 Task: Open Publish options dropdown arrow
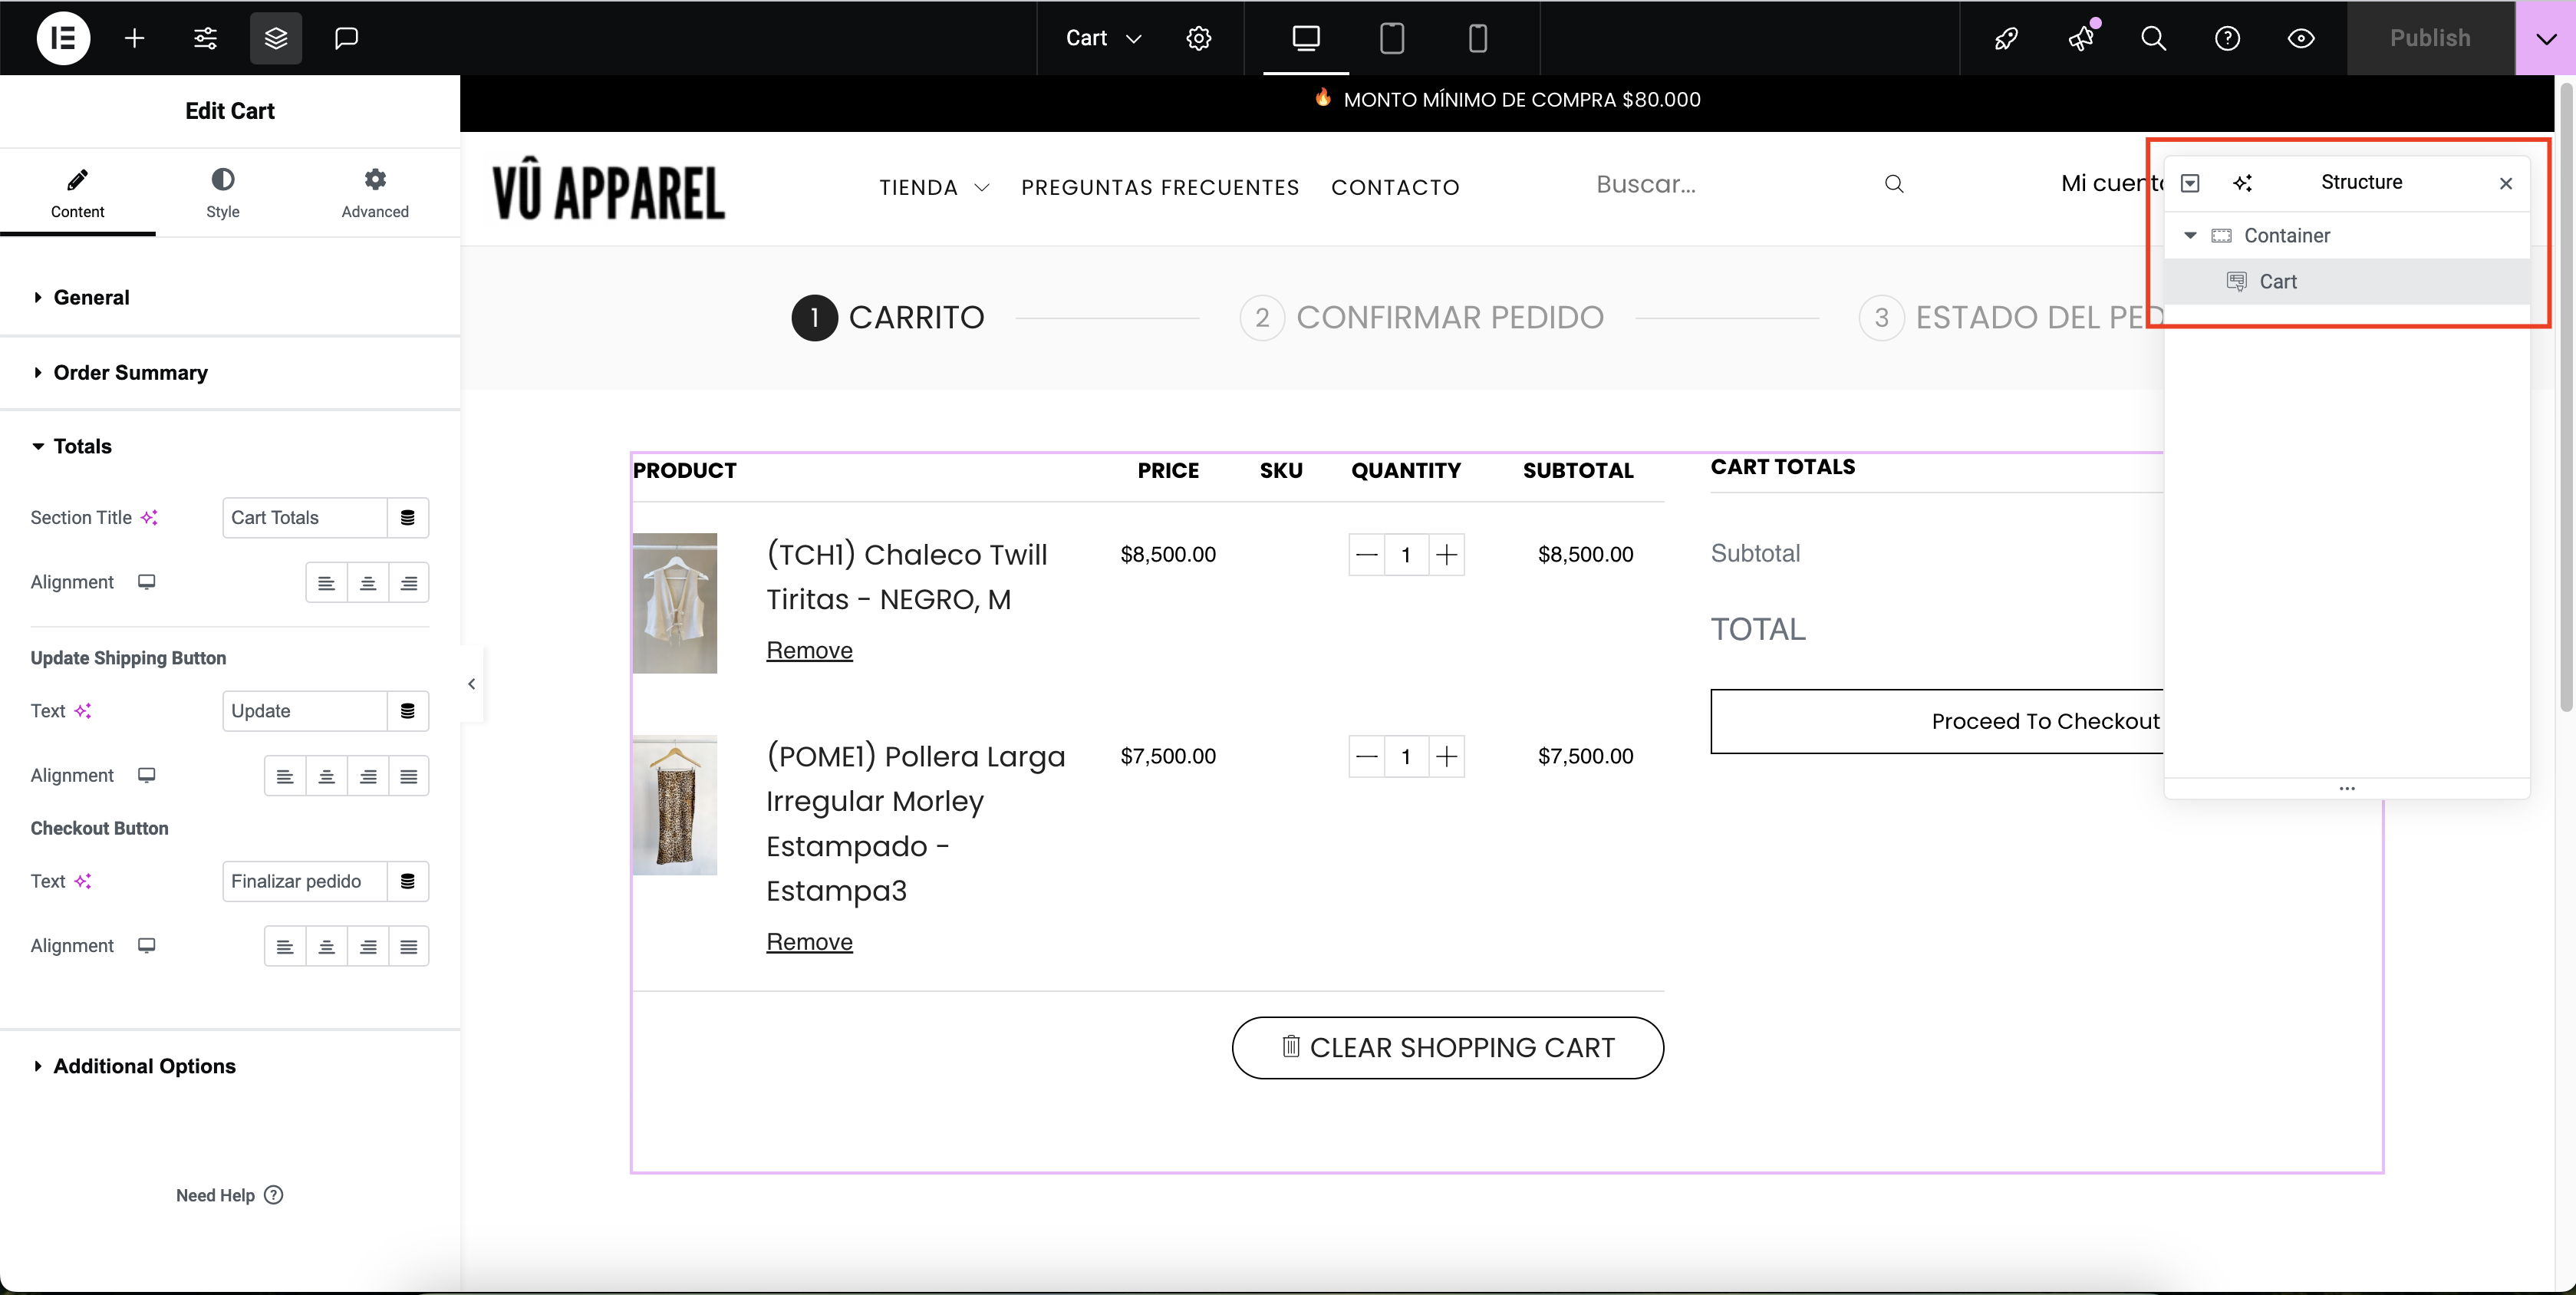pyautogui.click(x=2546, y=38)
